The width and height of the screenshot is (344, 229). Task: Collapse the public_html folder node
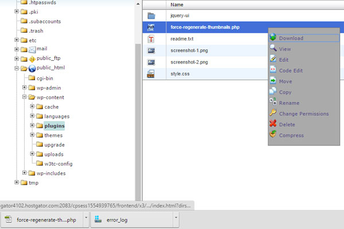(17, 68)
